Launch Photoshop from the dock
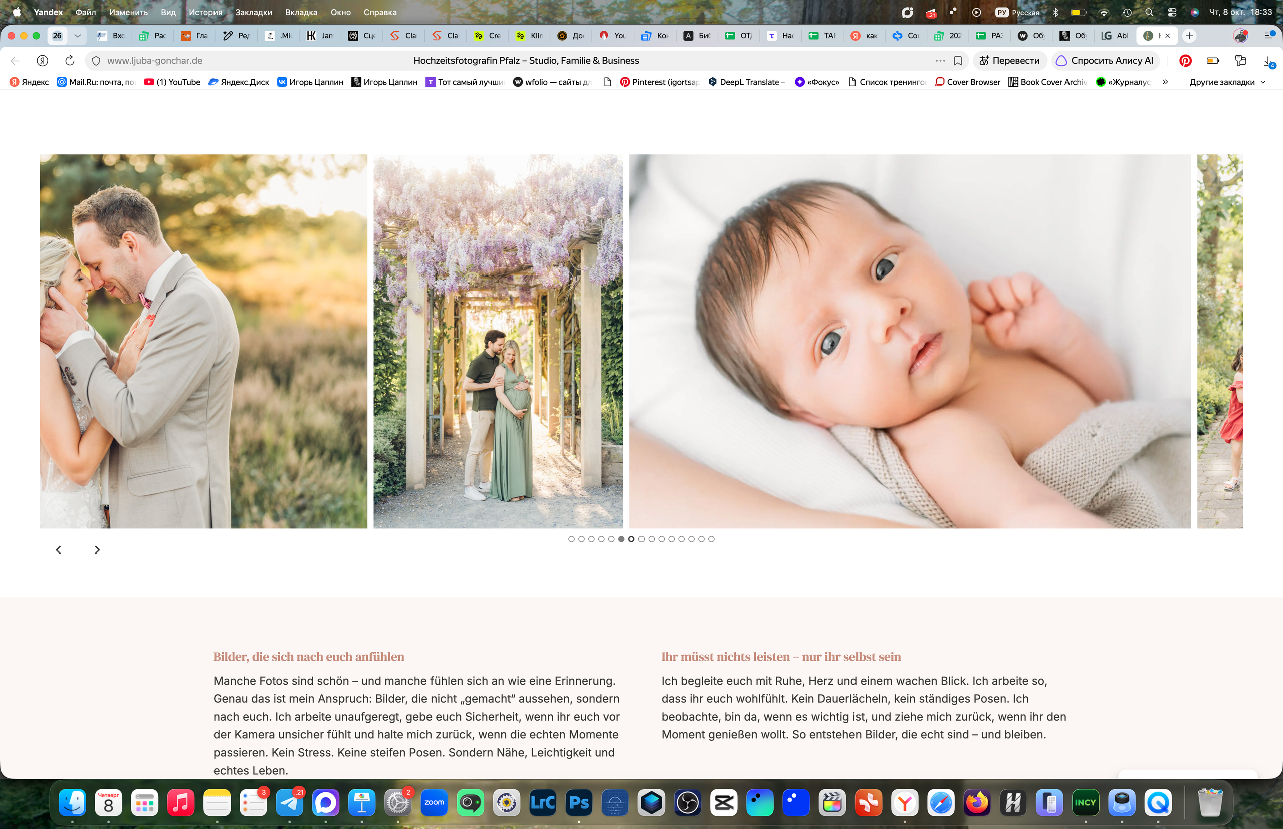This screenshot has height=829, width=1283. (x=579, y=802)
